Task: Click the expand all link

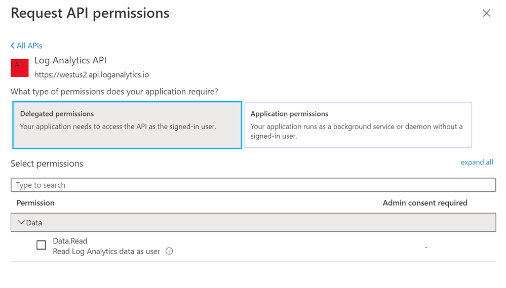Action: click(x=477, y=162)
